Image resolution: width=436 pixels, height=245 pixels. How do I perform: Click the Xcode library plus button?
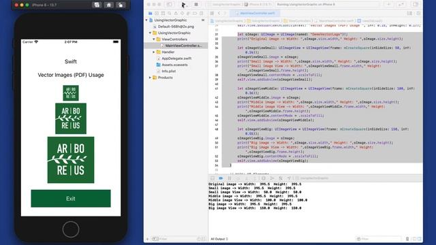[x=389, y=5]
